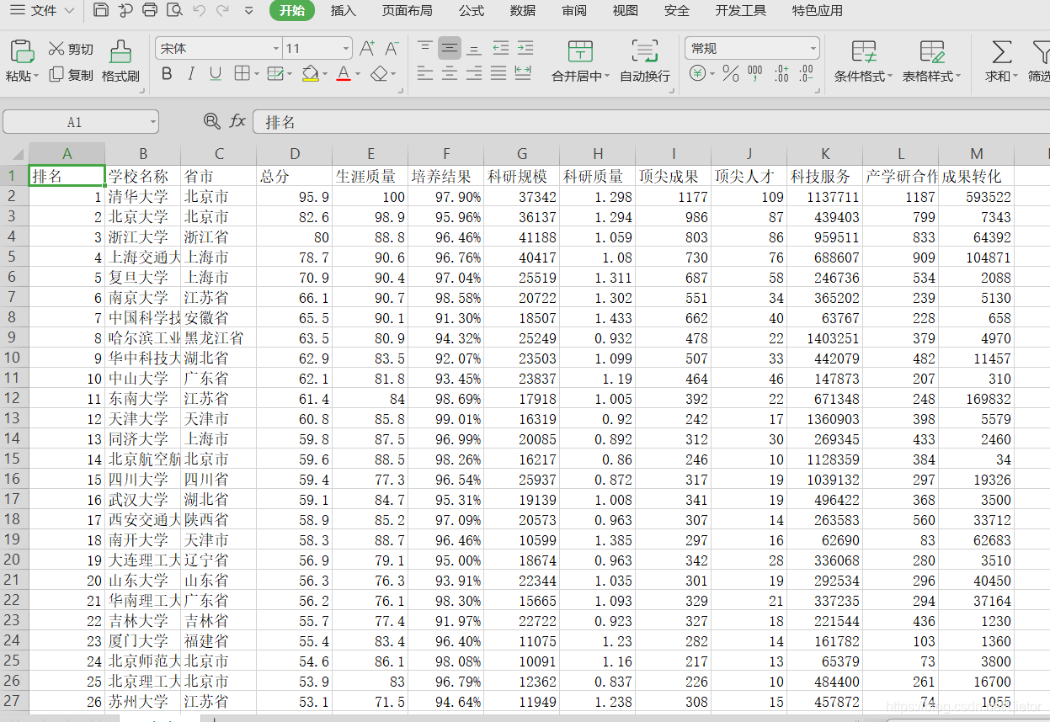Open the Formulas (公式) ribbon tab
This screenshot has height=722, width=1050.
point(472,11)
